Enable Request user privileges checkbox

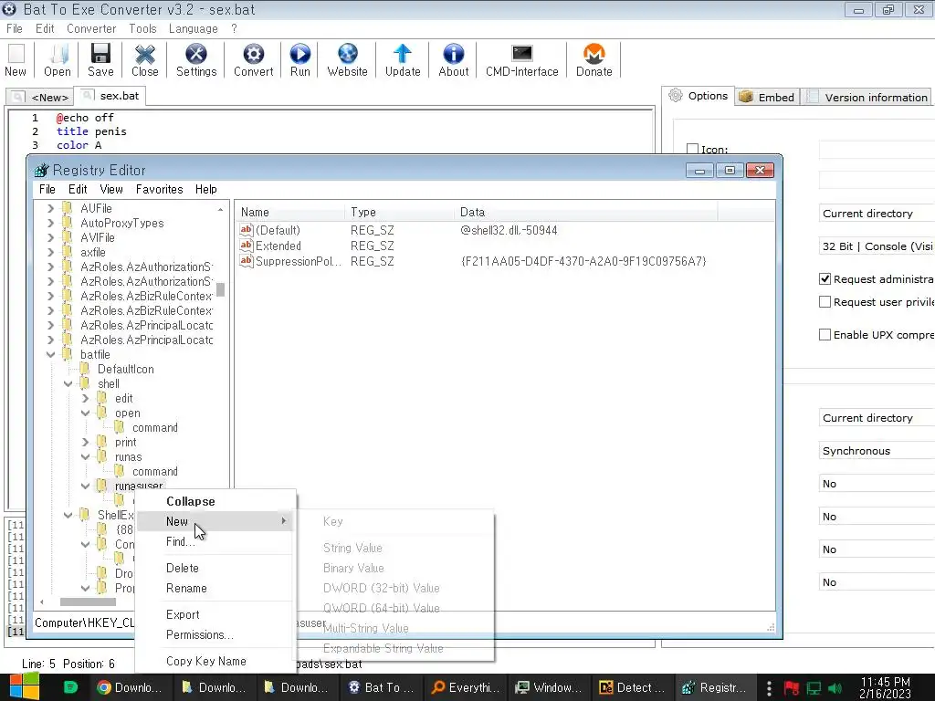tap(825, 302)
